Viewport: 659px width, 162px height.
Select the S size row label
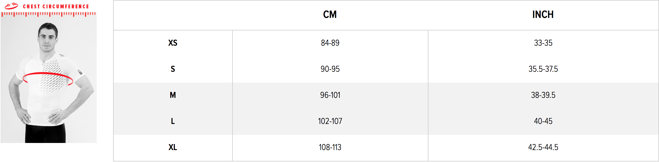[x=173, y=69]
